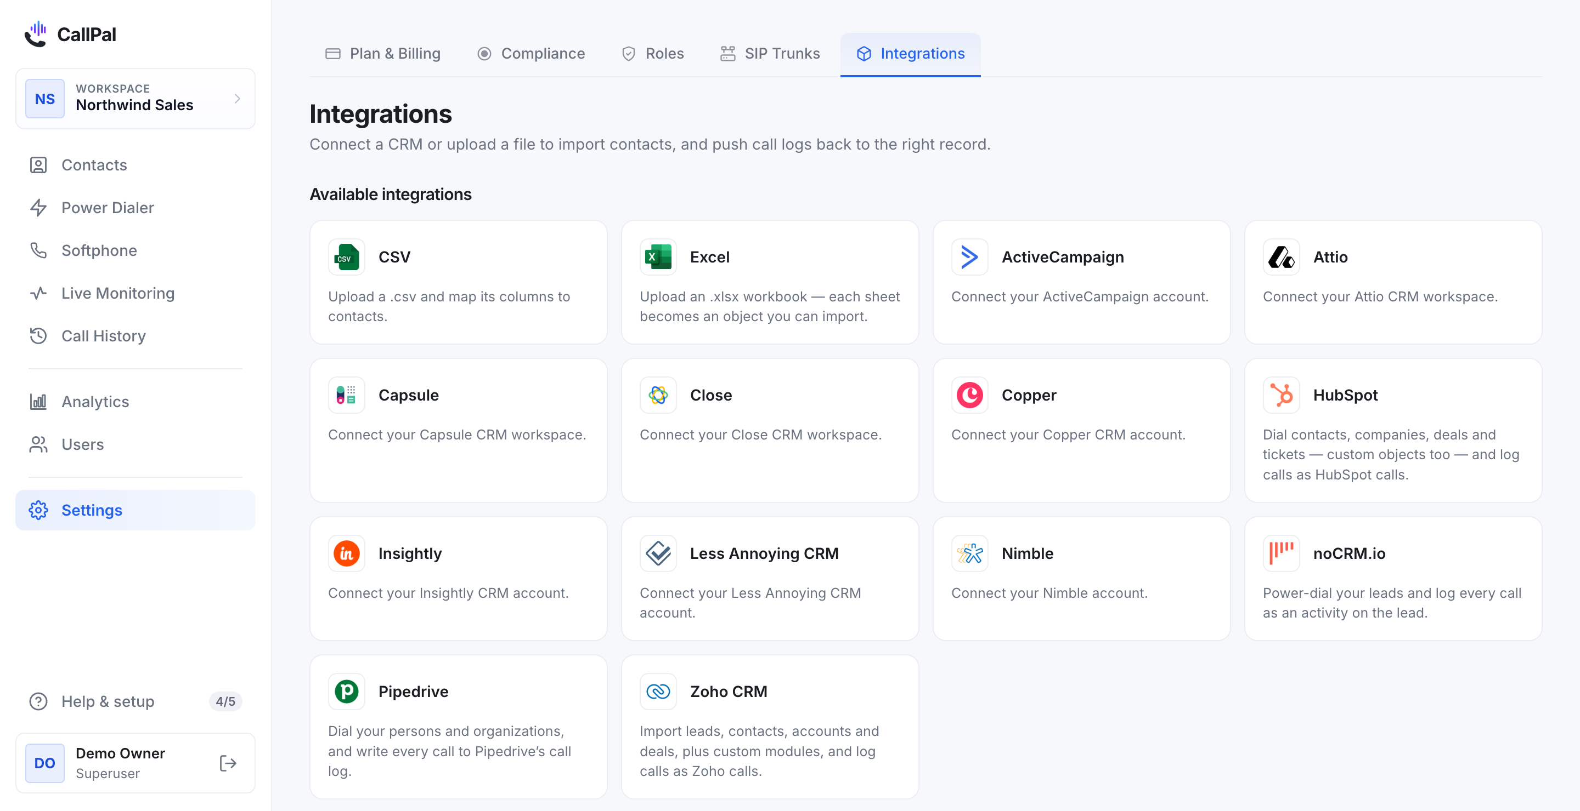Click the Insightly logo icon
This screenshot has width=1580, height=811.
click(x=347, y=554)
